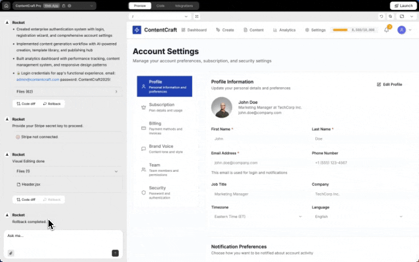The width and height of the screenshot is (419, 262).
Task: Click the Last Name field
Action: coord(358,139)
